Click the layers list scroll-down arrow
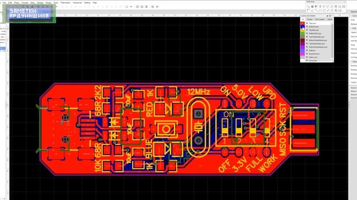The width and height of the screenshot is (357, 200). point(332,60)
